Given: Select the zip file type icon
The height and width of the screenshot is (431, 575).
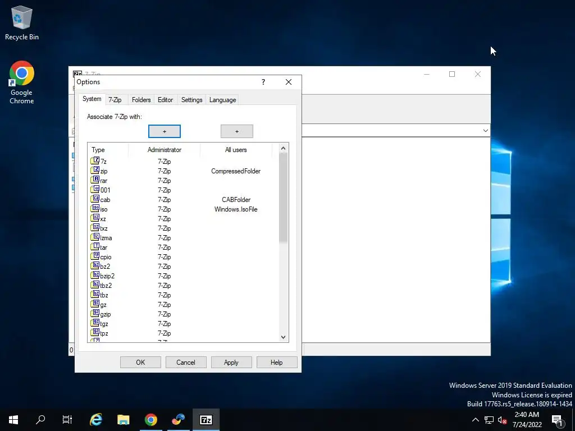Looking at the screenshot, I should click(95, 170).
